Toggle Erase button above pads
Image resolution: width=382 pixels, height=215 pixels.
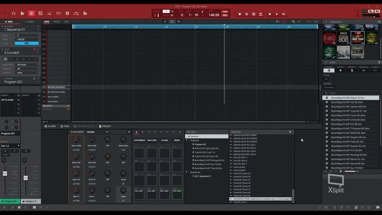pyautogui.click(x=177, y=140)
